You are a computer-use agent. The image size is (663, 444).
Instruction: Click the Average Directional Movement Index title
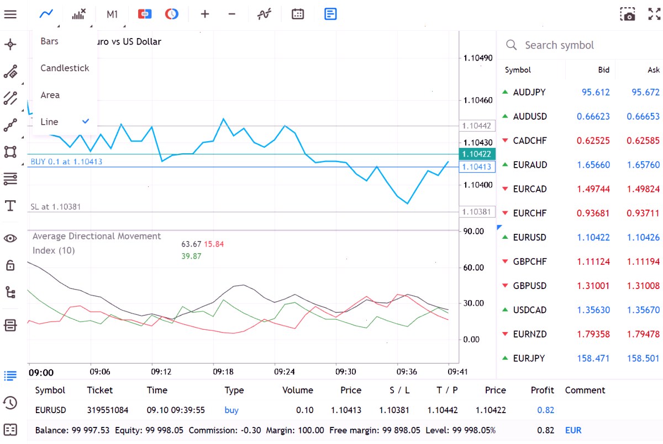(x=97, y=243)
